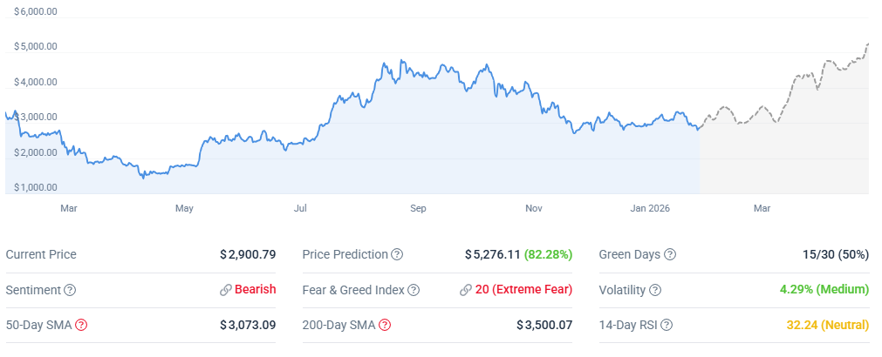Show the Green Days question mark tooltip
Screen dimensions: 882x357
(x=670, y=255)
